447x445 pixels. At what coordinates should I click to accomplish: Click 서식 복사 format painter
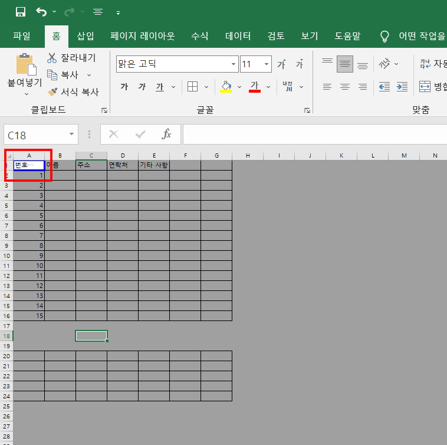[x=73, y=92]
